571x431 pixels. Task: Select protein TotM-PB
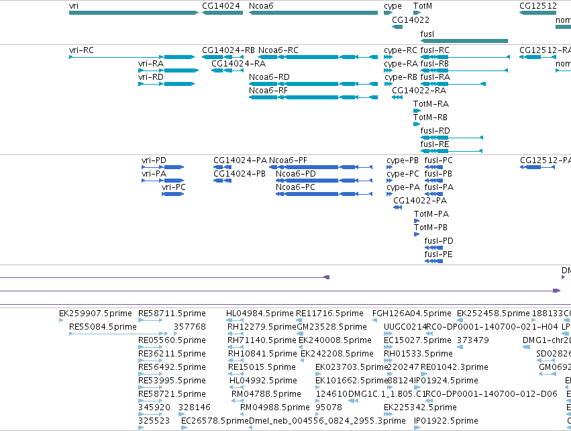pyautogui.click(x=417, y=234)
